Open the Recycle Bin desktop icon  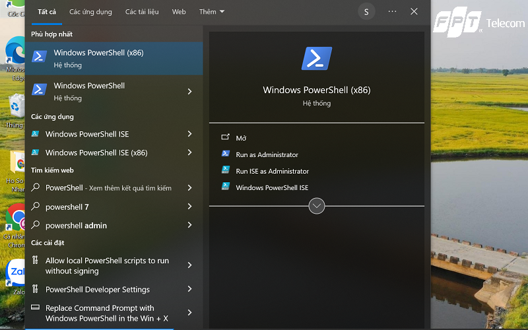[15, 111]
